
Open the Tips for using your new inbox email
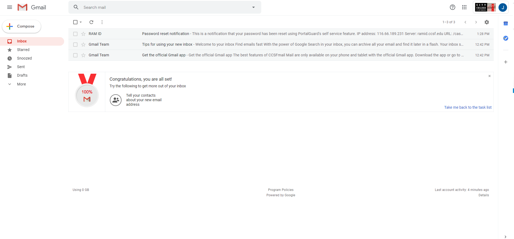[281, 45]
